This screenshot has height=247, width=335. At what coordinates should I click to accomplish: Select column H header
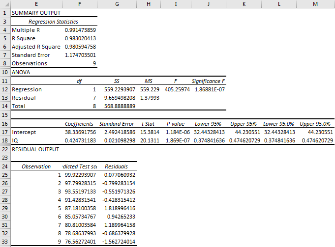coord(149,4)
